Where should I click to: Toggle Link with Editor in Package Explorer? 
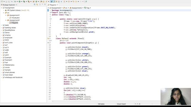coord(37,5)
